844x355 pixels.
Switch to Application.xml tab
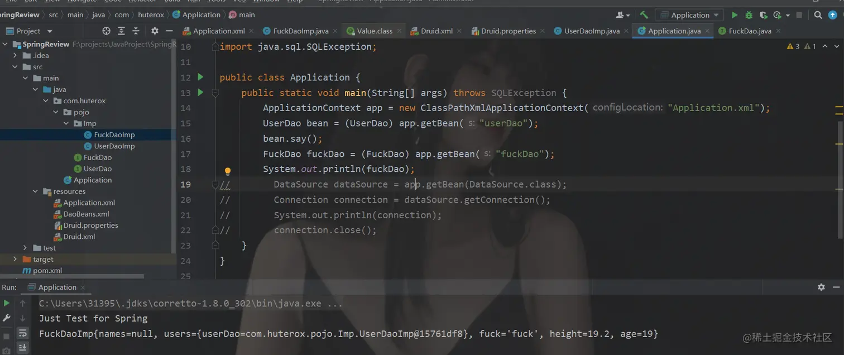pyautogui.click(x=219, y=31)
